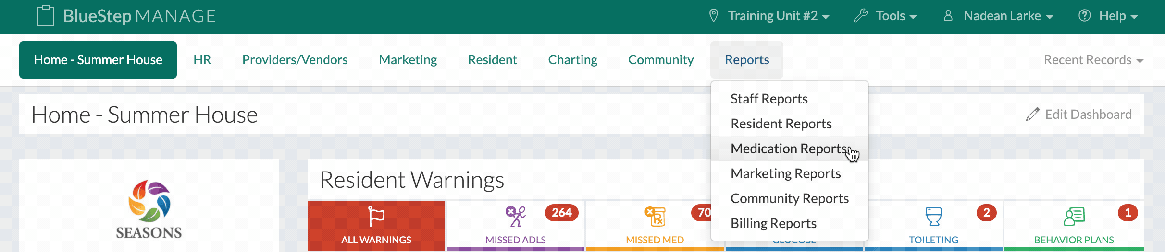The image size is (1165, 252).
Task: Click the Home - Summer House button
Action: click(98, 60)
